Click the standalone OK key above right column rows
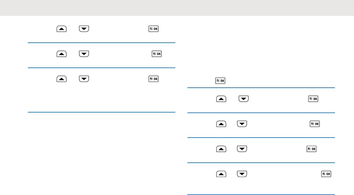Viewport: 354px width, 195px height. click(220, 81)
